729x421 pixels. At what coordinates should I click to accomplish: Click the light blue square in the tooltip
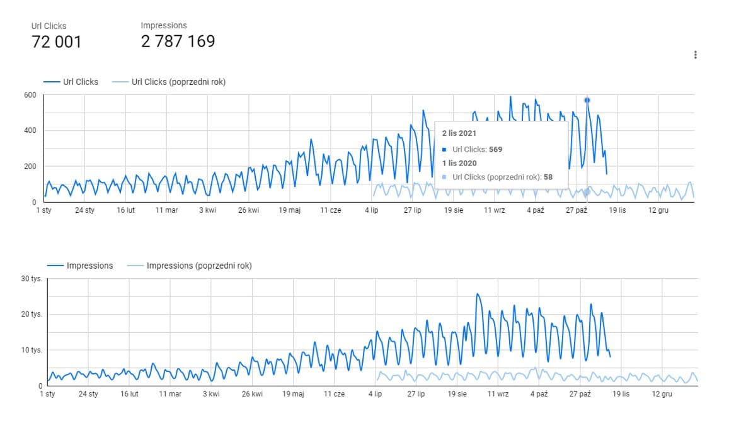pyautogui.click(x=445, y=177)
